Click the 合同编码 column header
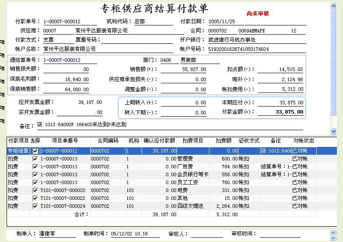 click(108, 141)
